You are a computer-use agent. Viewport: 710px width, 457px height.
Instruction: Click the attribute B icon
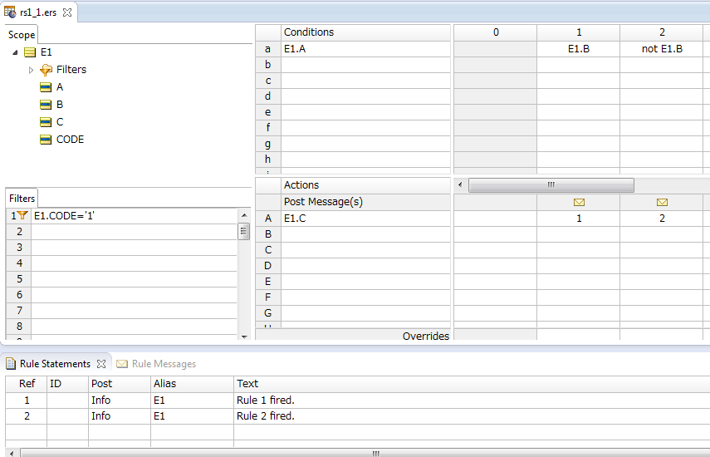46,105
